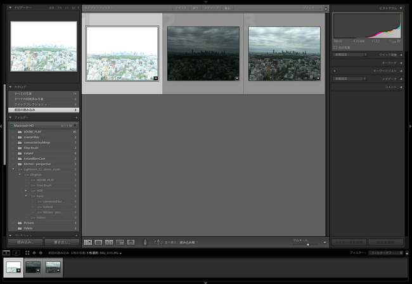Expand the クイック現像 panel
The image size is (412, 284).
tap(401, 55)
